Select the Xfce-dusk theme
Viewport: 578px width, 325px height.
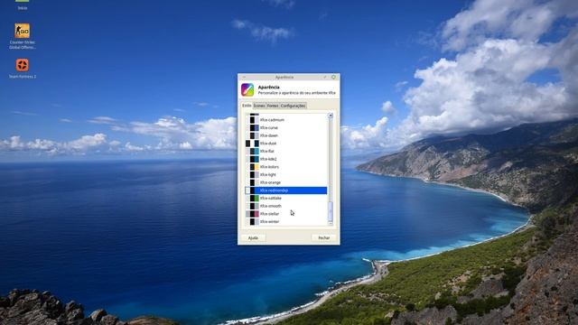286,144
